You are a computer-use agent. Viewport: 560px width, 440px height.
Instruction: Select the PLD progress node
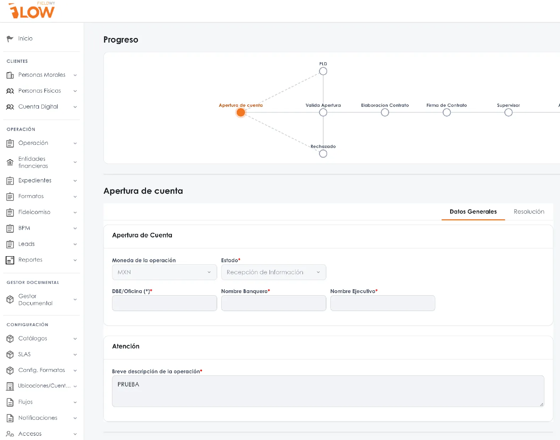point(323,71)
